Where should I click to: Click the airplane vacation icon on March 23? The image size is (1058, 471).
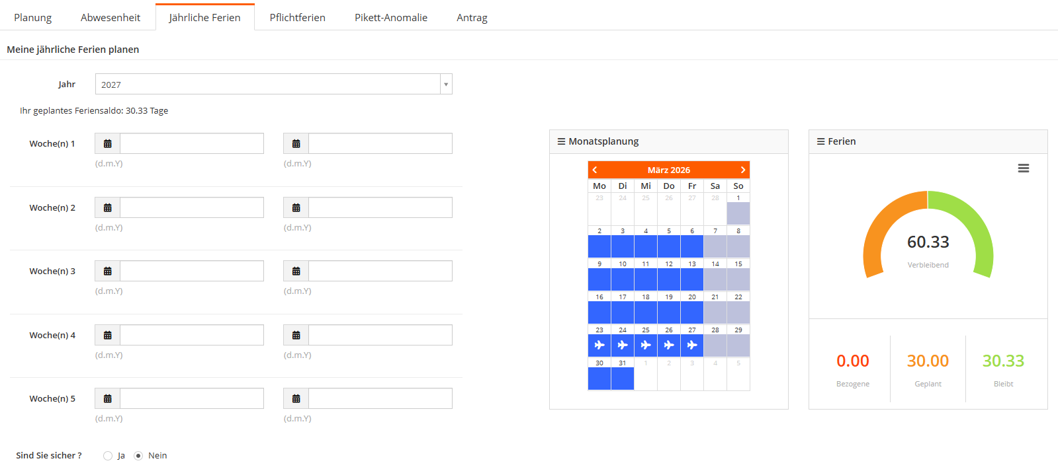[x=599, y=345]
